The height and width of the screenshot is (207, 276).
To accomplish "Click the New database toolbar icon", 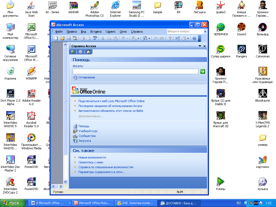I will click(56, 38).
